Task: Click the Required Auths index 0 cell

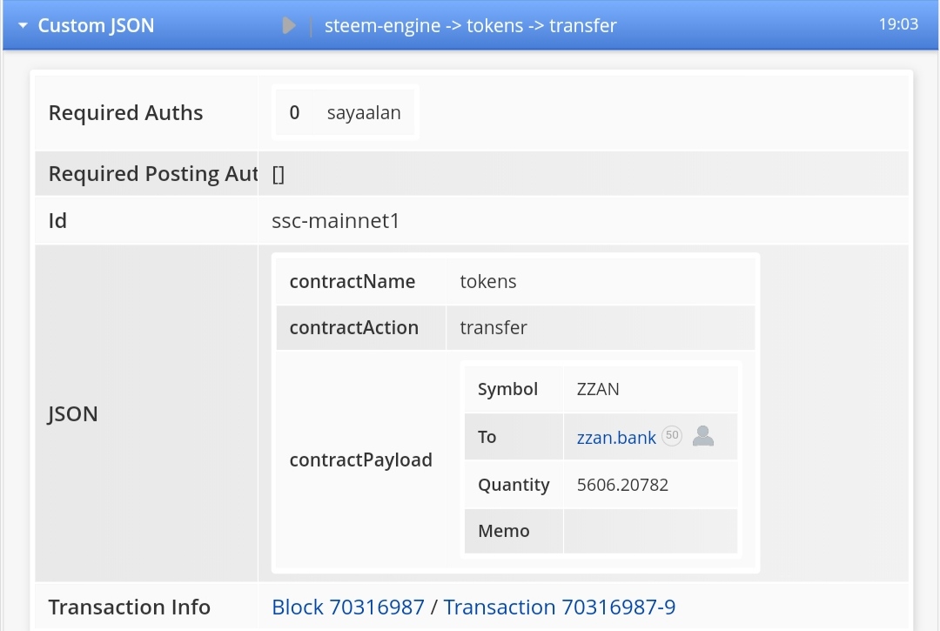Action: point(294,113)
